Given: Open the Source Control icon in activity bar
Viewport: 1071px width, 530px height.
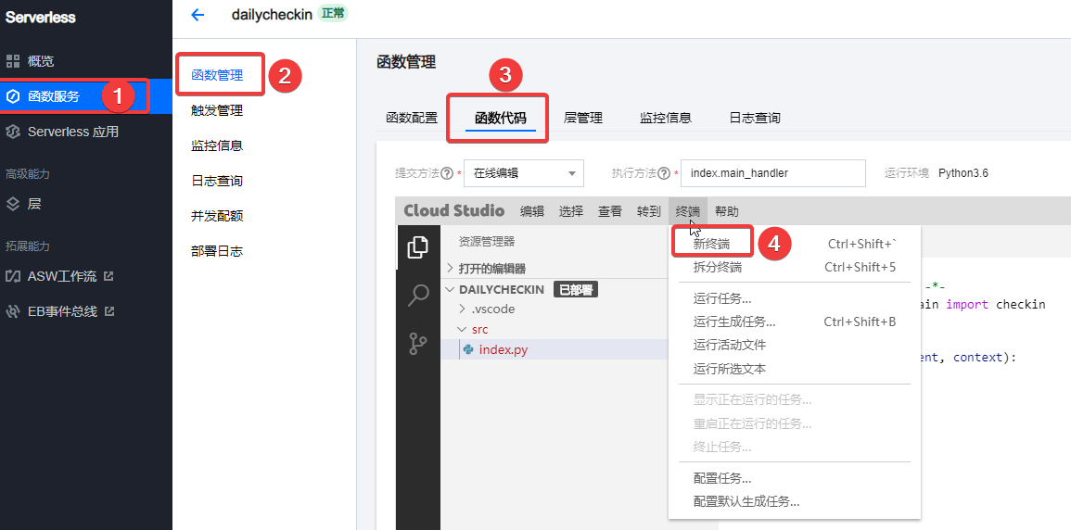Looking at the screenshot, I should pos(418,344).
